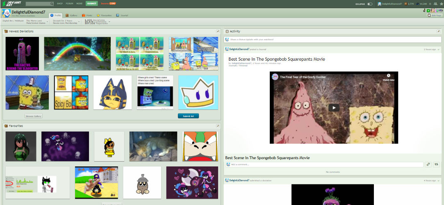Open the Bowser Jr face favourite thumbnail
Screen dimensions: 444x205
click(200, 146)
